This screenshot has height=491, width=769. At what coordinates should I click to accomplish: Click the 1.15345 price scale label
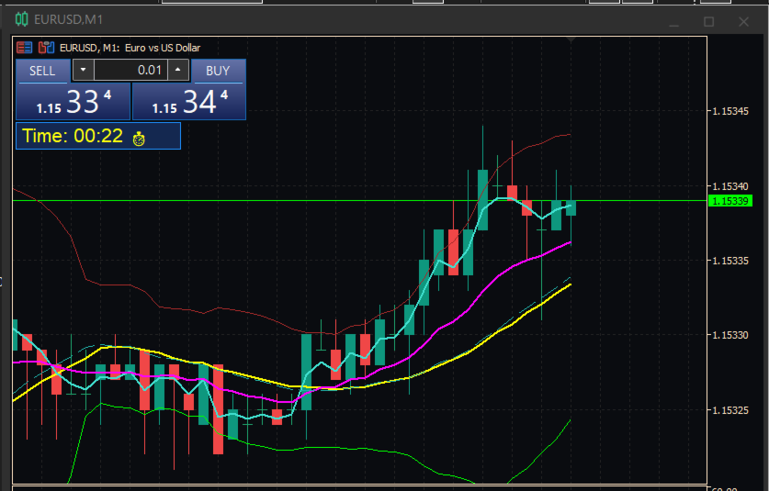[x=730, y=111]
